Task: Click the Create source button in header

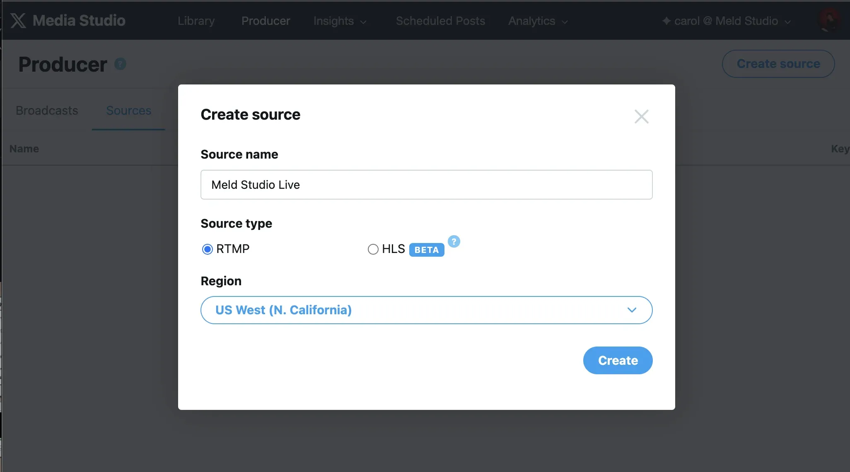Action: pyautogui.click(x=778, y=64)
